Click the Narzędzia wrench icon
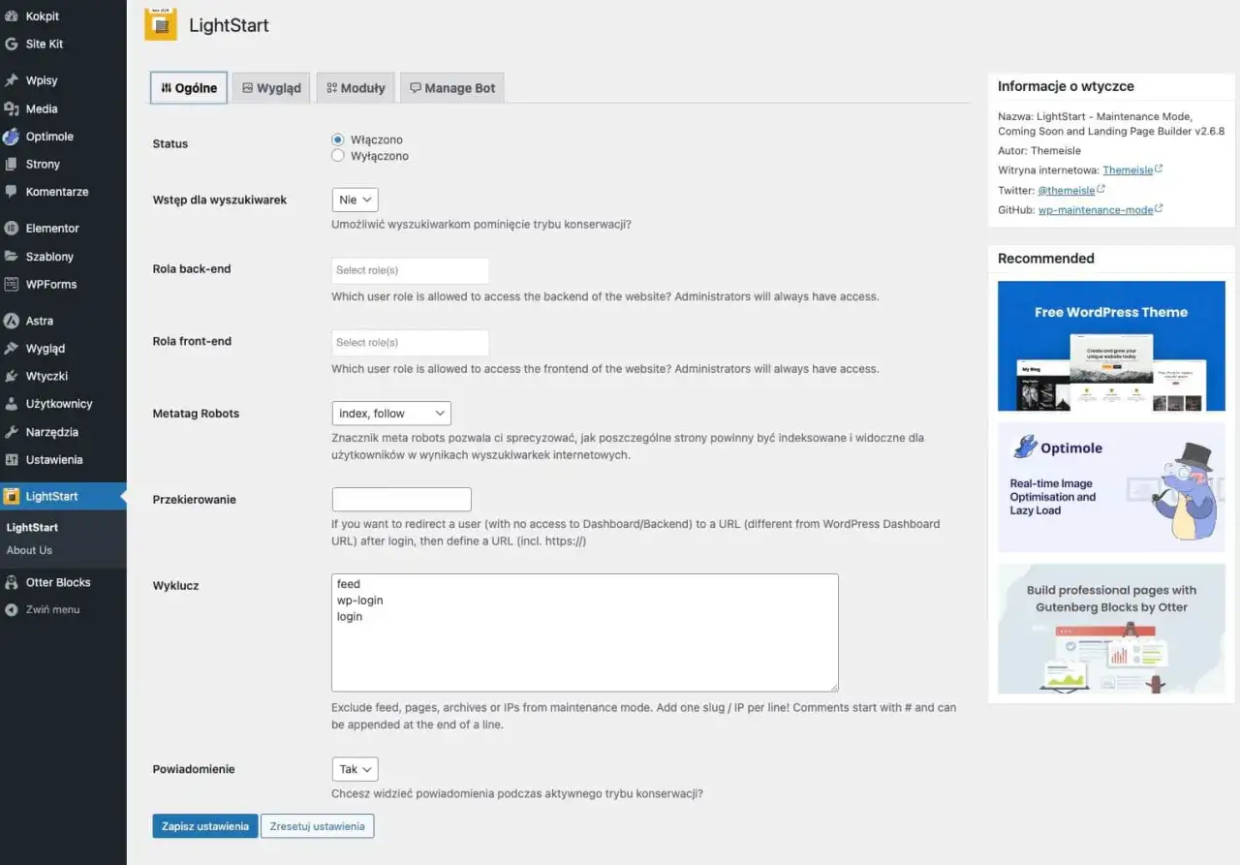The height and width of the screenshot is (865, 1240). [x=12, y=432]
